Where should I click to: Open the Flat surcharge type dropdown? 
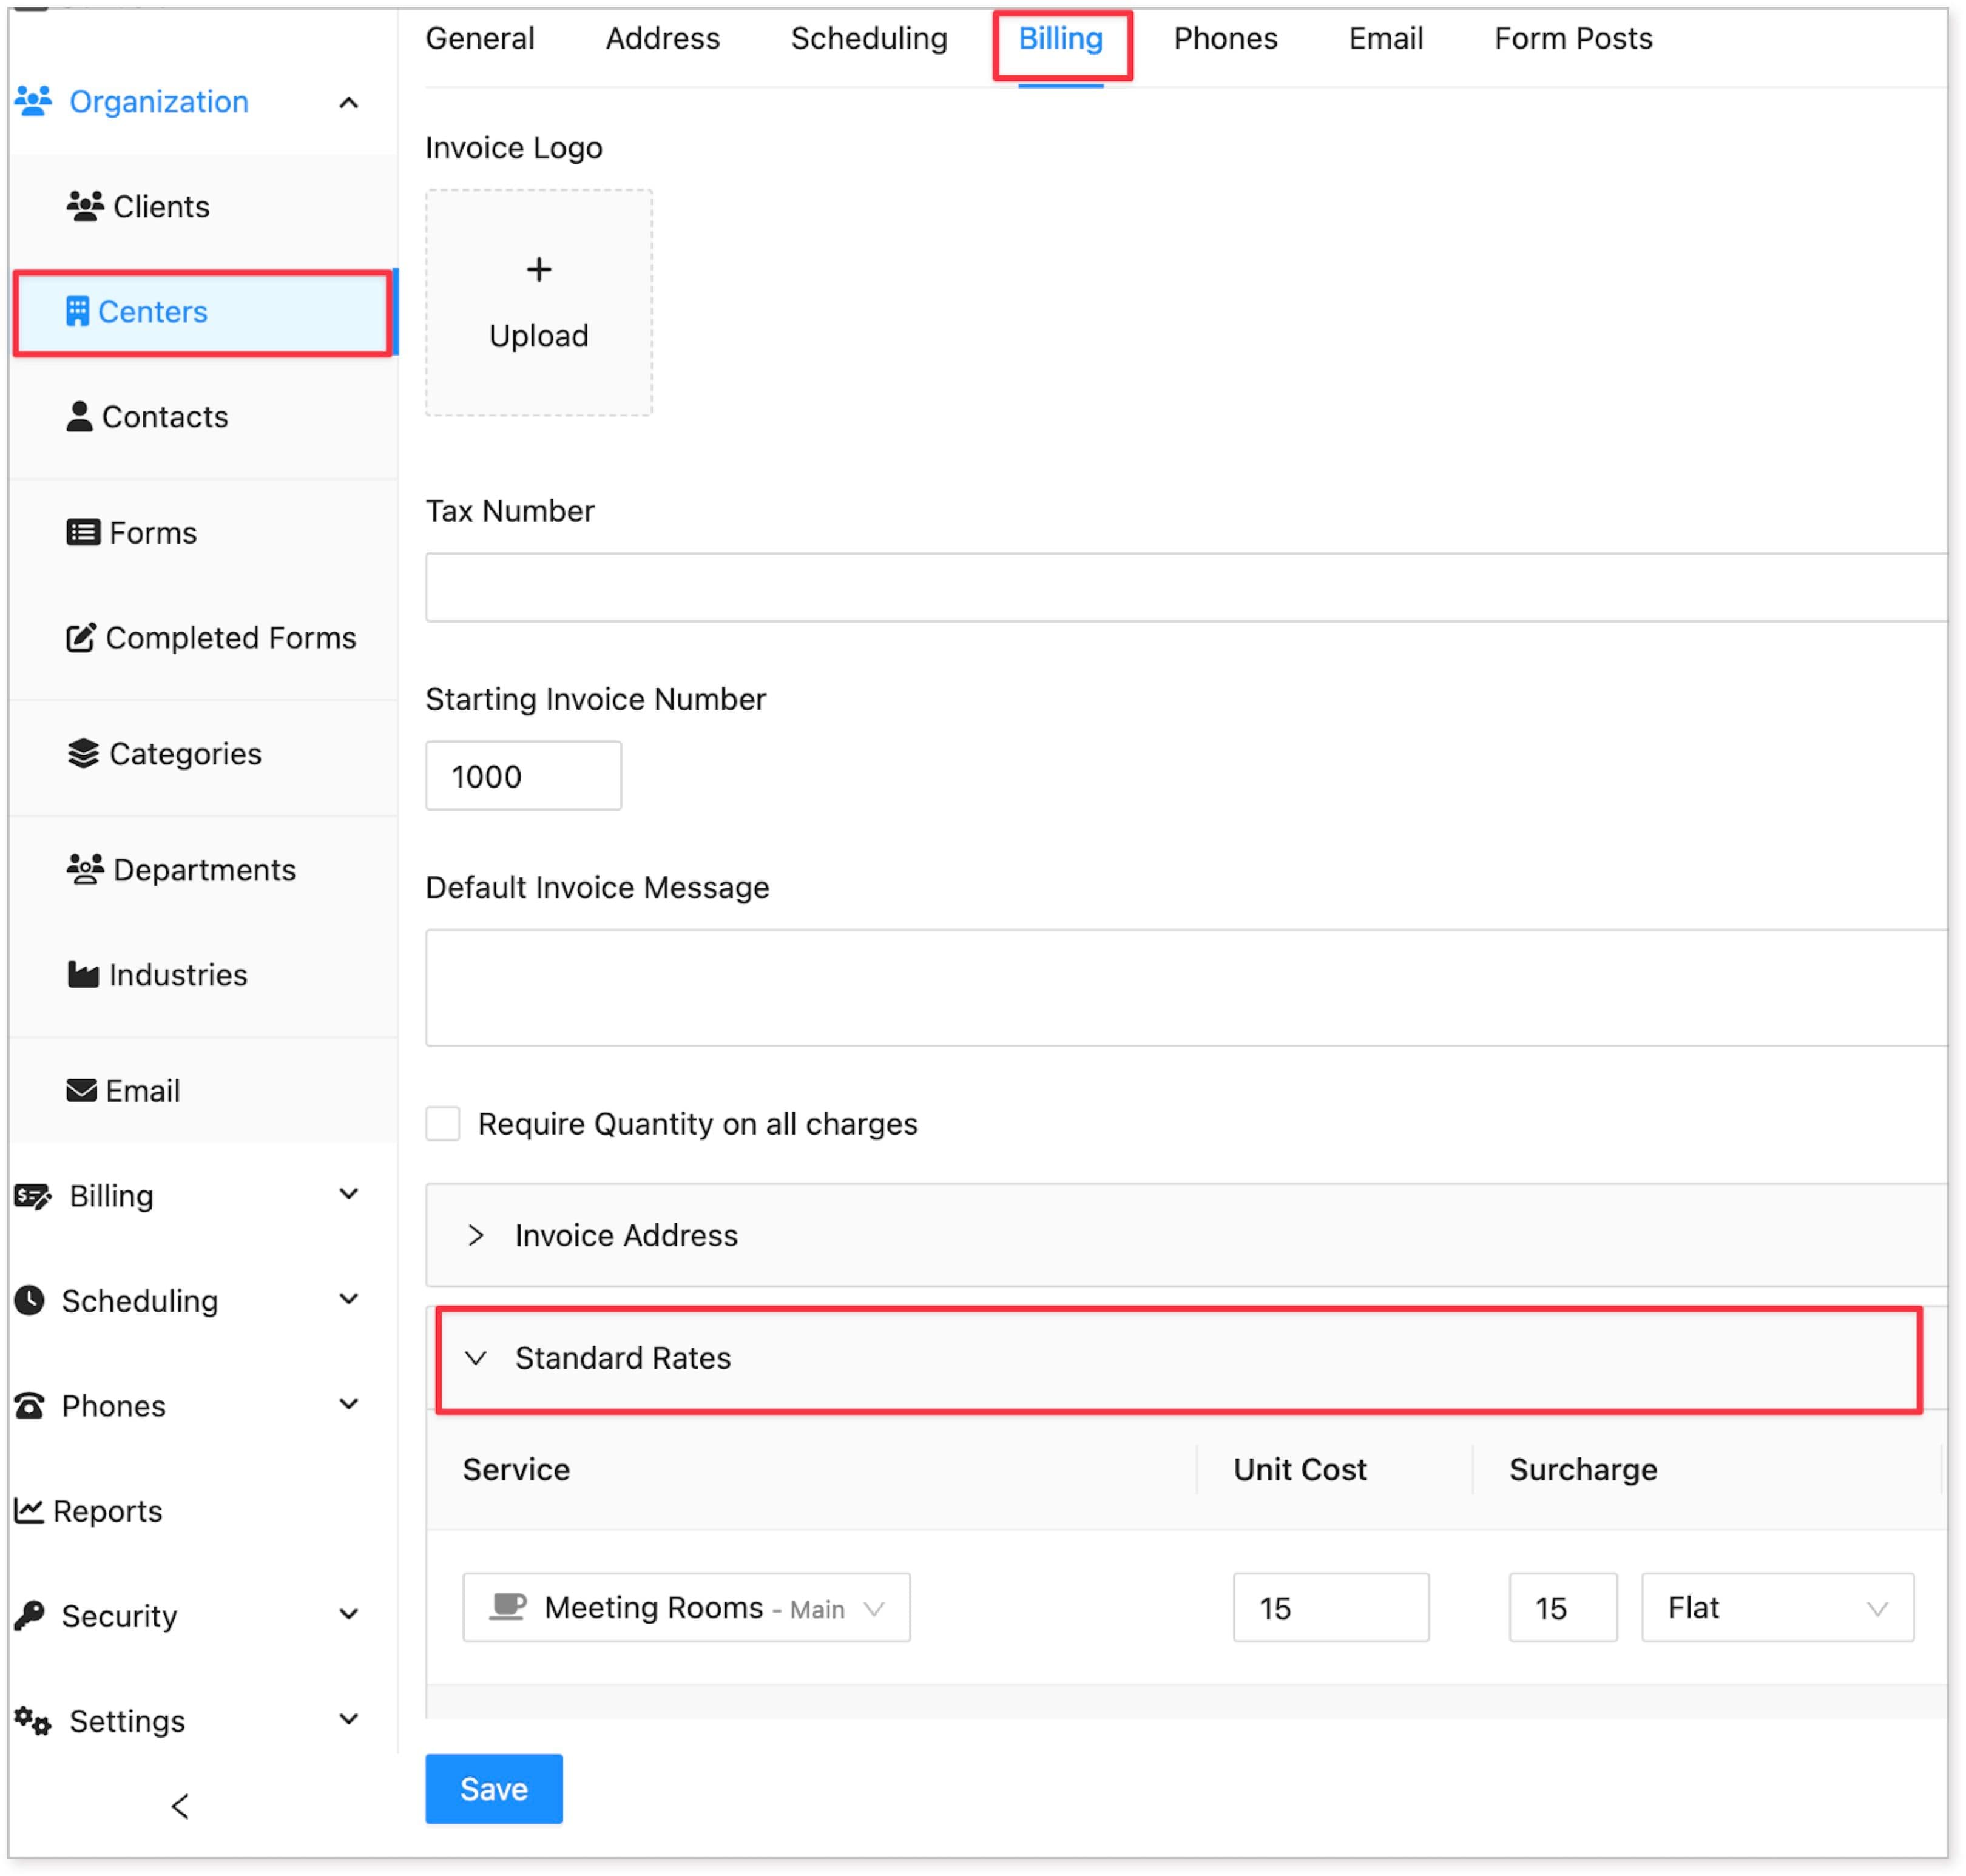coord(1777,1607)
